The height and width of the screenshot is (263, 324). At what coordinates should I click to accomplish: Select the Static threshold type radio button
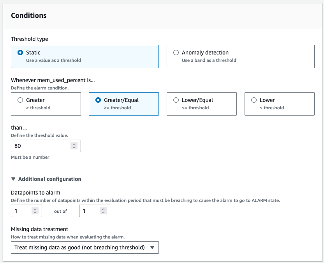click(20, 53)
